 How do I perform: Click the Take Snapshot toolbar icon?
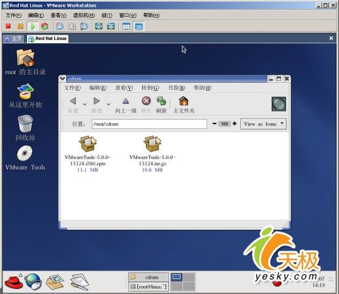point(60,26)
